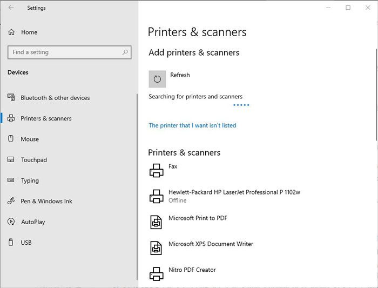
Task: Click Microsoft XPS Document Writer icon
Action: coord(156,248)
